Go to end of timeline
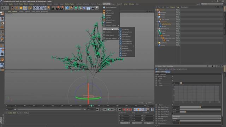The width and height of the screenshot is (226, 127). click(120, 110)
